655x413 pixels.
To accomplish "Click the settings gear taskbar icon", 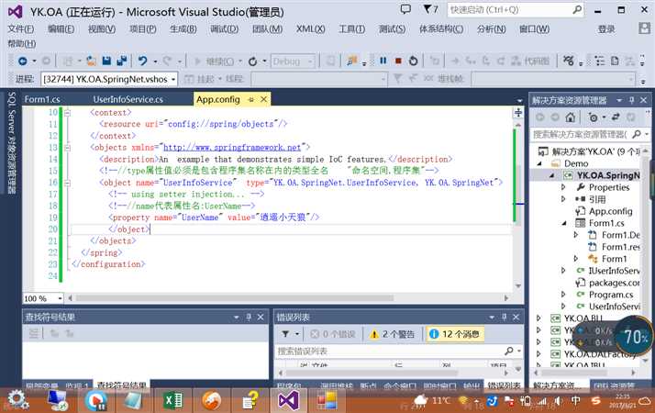I will pyautogui.click(x=17, y=400).
